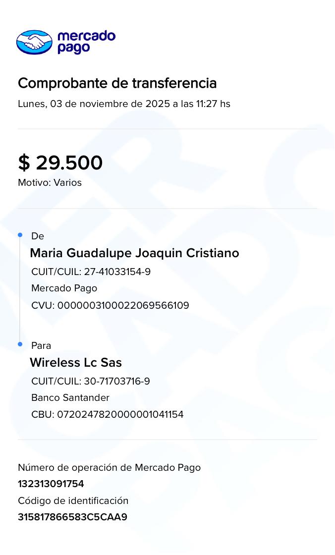Select identification code 315817866583C5CAA9
335x555 pixels.
coord(72,517)
